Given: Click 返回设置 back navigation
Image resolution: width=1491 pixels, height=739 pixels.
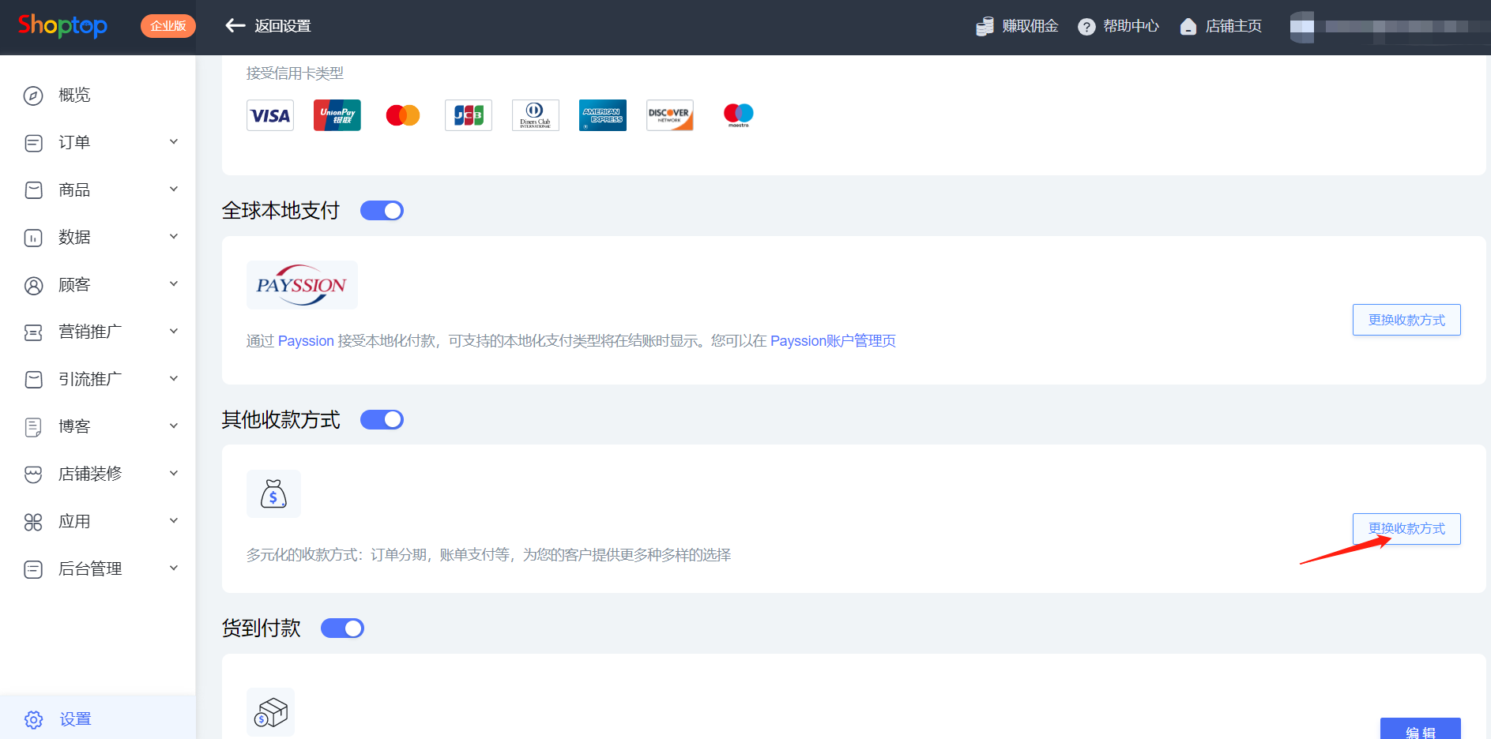Looking at the screenshot, I should tap(267, 25).
